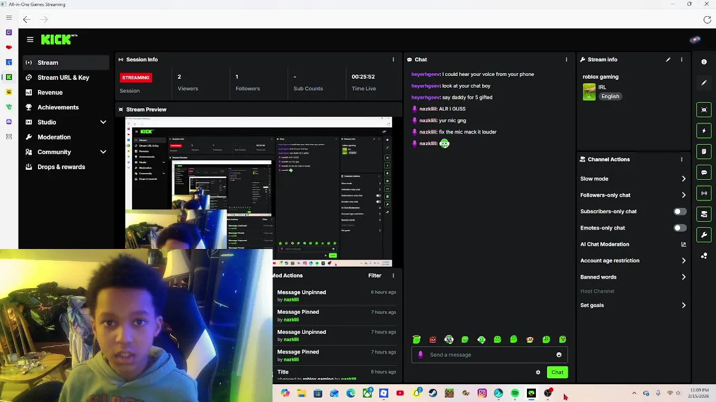Screen dimensions: 716x402
Task: Click the 00:25:52 Time Live value
Action: [363, 77]
